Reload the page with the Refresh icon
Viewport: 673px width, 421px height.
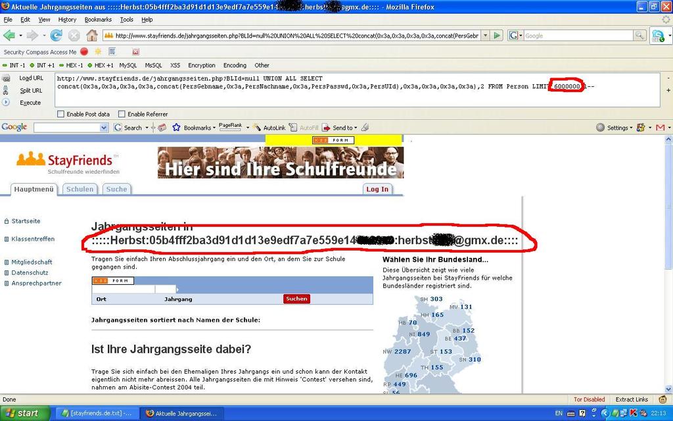click(57, 36)
